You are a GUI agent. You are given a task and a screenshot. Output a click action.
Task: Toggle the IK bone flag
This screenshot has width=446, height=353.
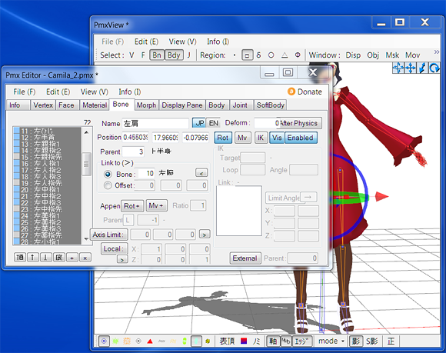tap(261, 138)
